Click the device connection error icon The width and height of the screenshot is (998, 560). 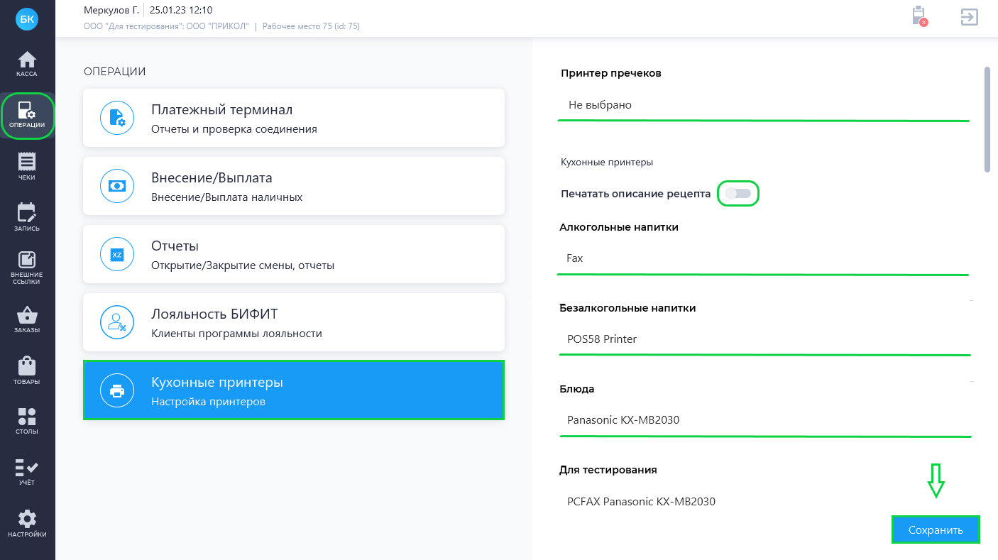tap(919, 16)
